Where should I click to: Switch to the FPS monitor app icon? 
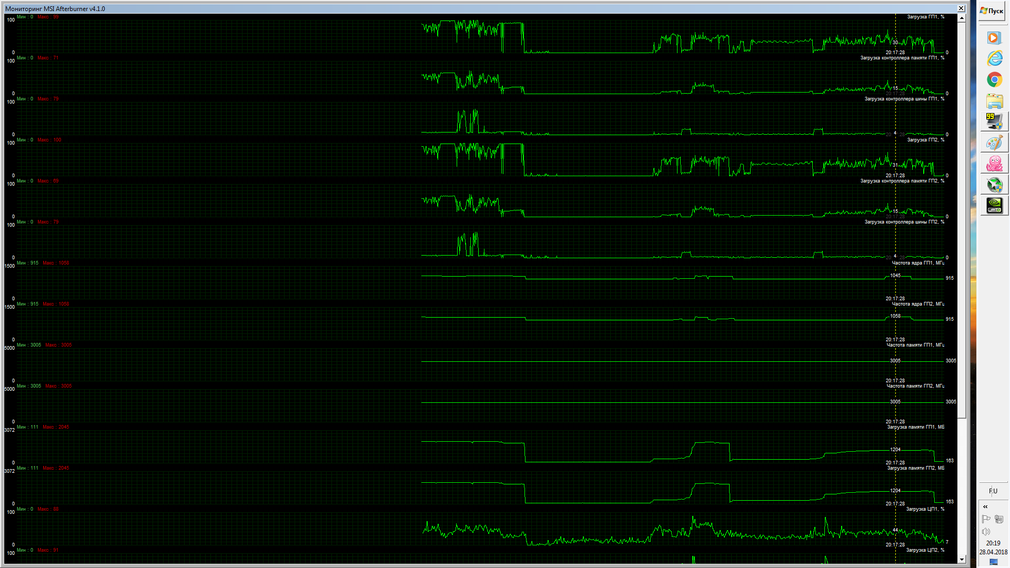click(994, 121)
